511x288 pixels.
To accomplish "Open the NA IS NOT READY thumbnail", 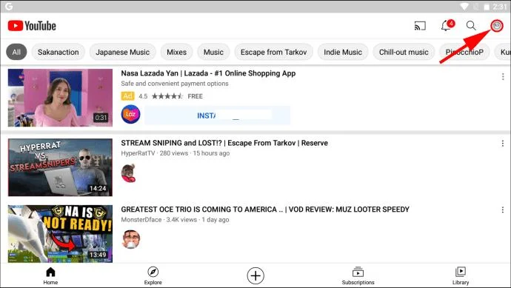I will tap(60, 234).
